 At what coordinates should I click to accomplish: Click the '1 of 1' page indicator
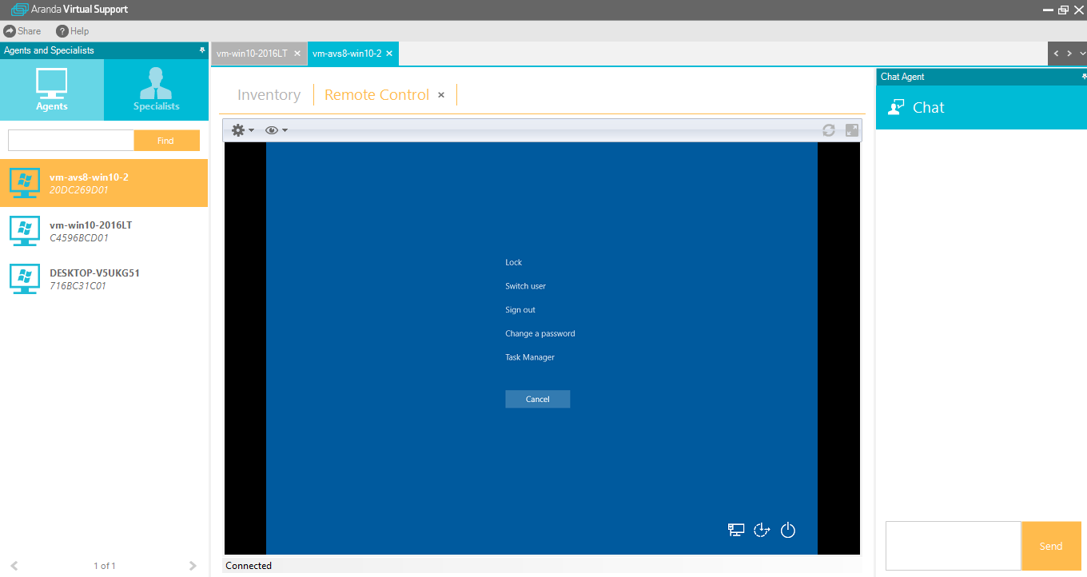[x=105, y=566]
